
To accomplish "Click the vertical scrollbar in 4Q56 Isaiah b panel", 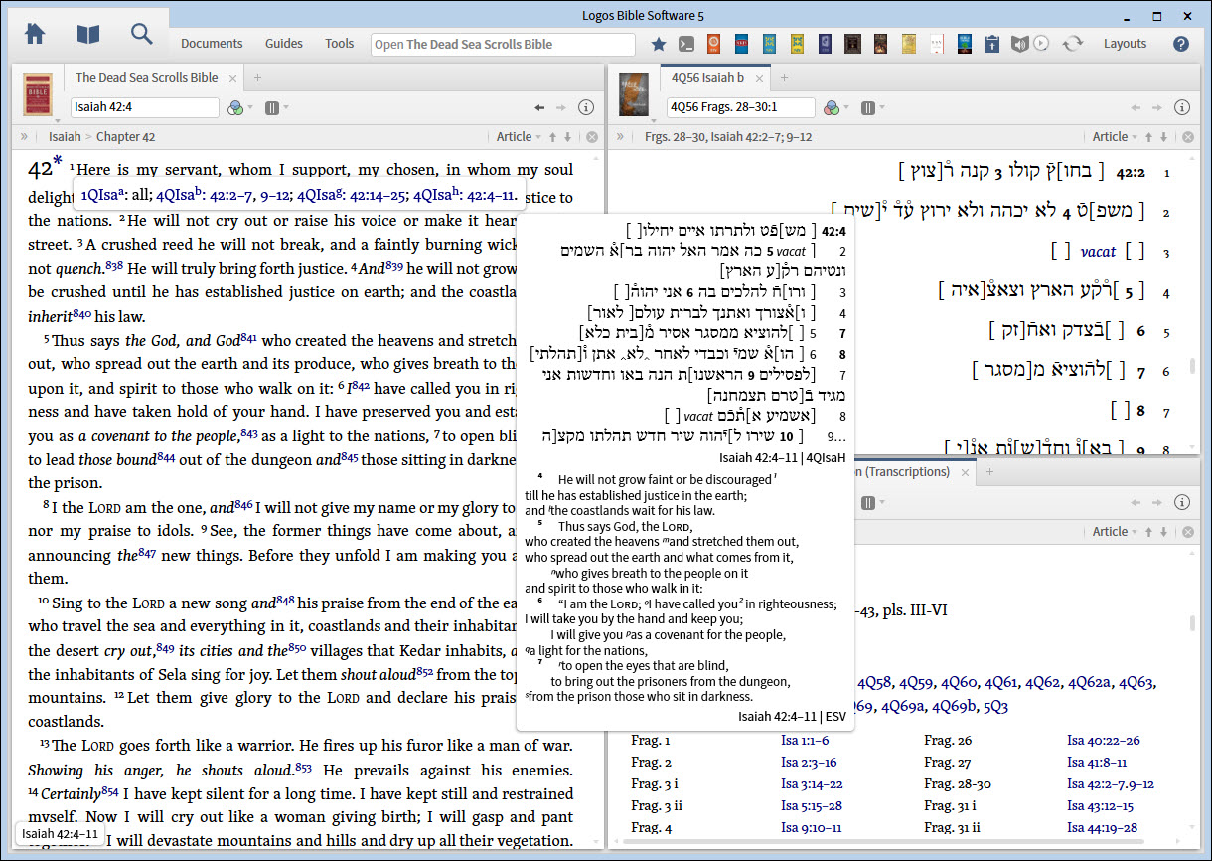I will pyautogui.click(x=1193, y=368).
